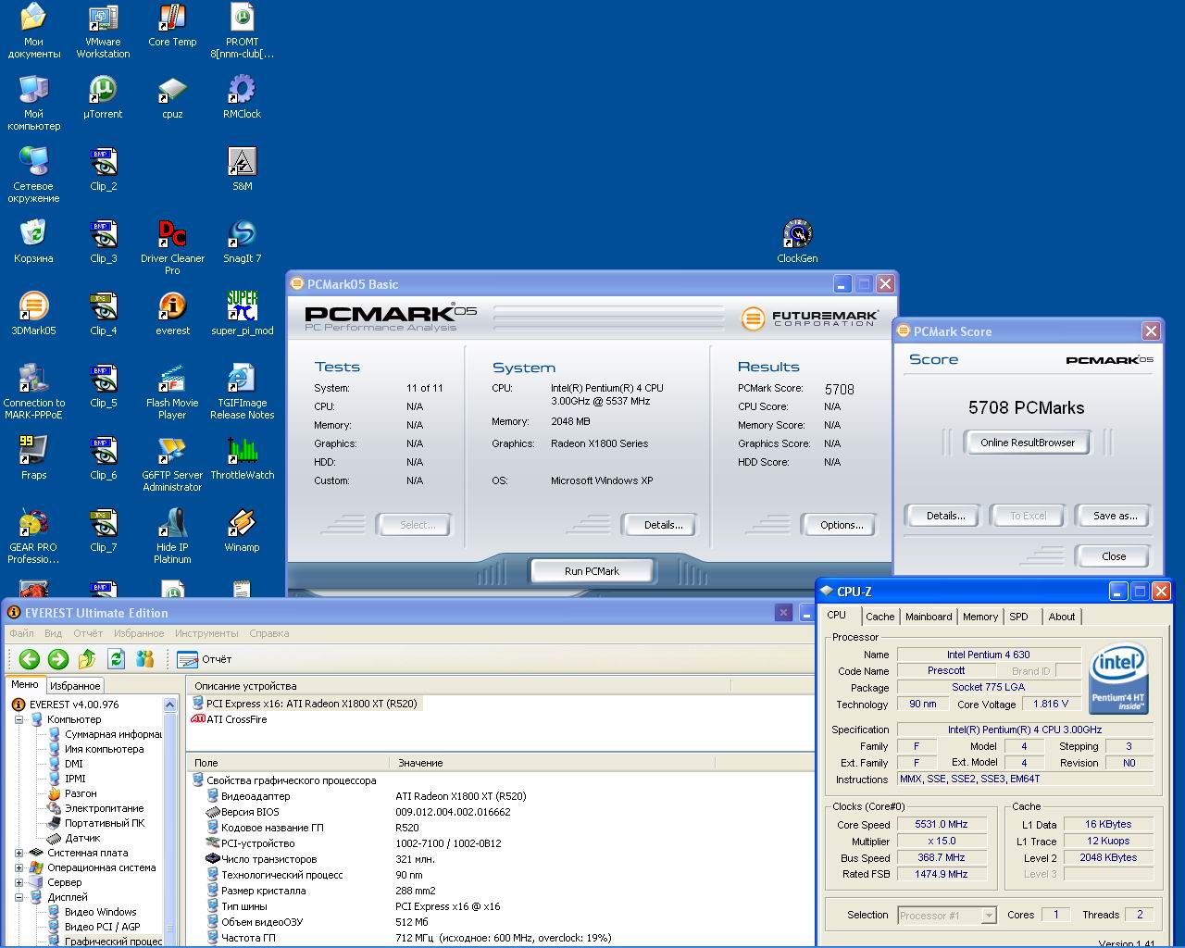
Task: Click EVEREST refresh toolbar icon
Action: pos(116,659)
